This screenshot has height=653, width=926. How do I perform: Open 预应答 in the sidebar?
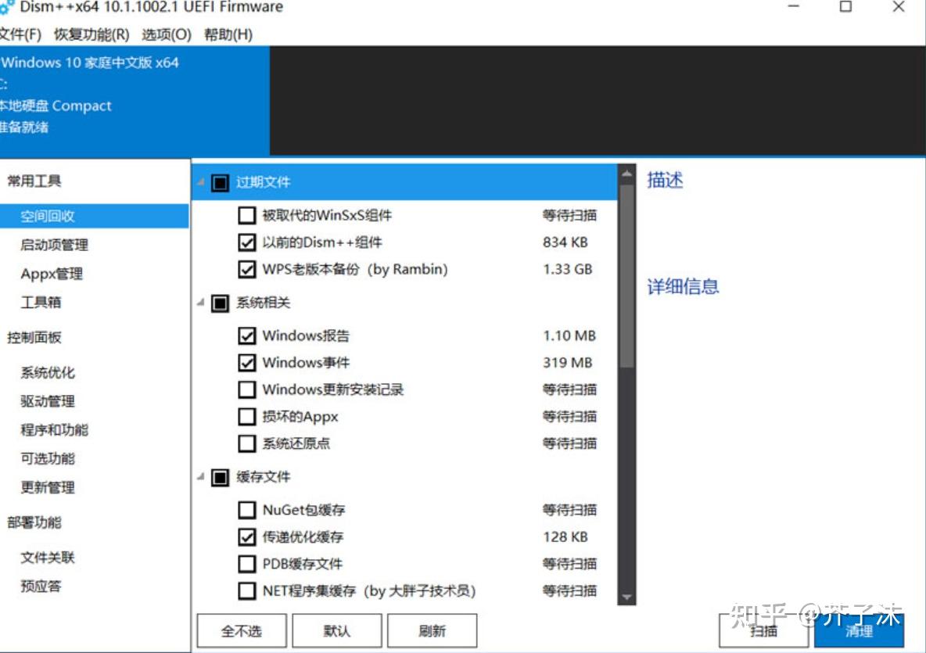point(41,587)
